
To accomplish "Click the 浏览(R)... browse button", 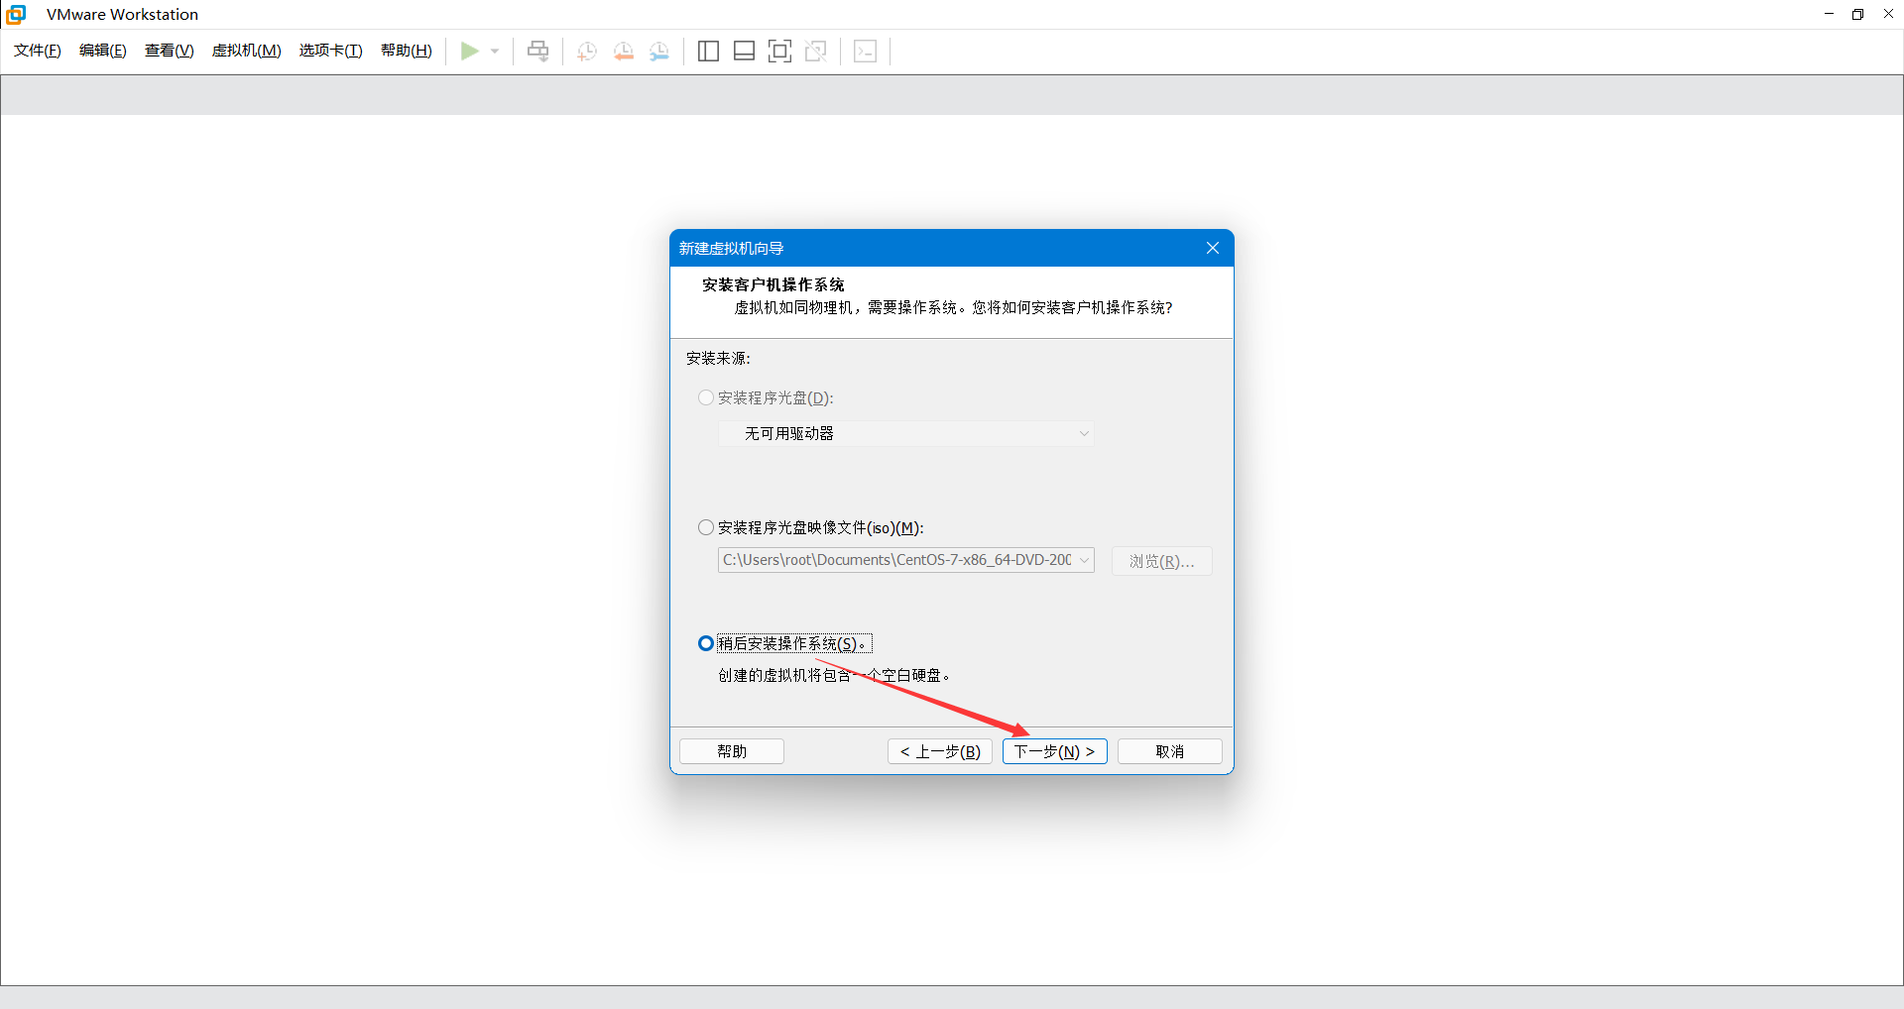I will [x=1162, y=561].
